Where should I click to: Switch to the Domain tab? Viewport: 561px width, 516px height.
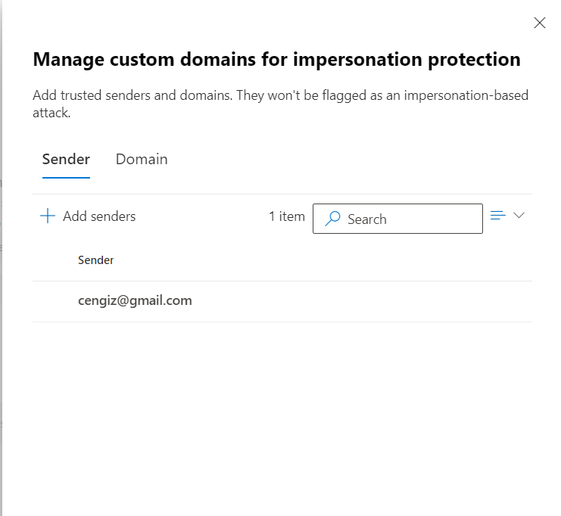tap(142, 160)
